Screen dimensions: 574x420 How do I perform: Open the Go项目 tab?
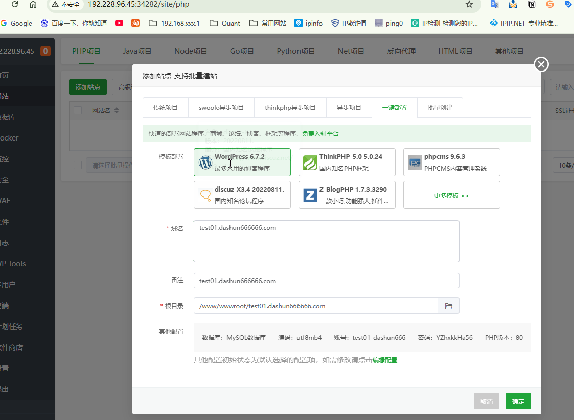pos(242,51)
